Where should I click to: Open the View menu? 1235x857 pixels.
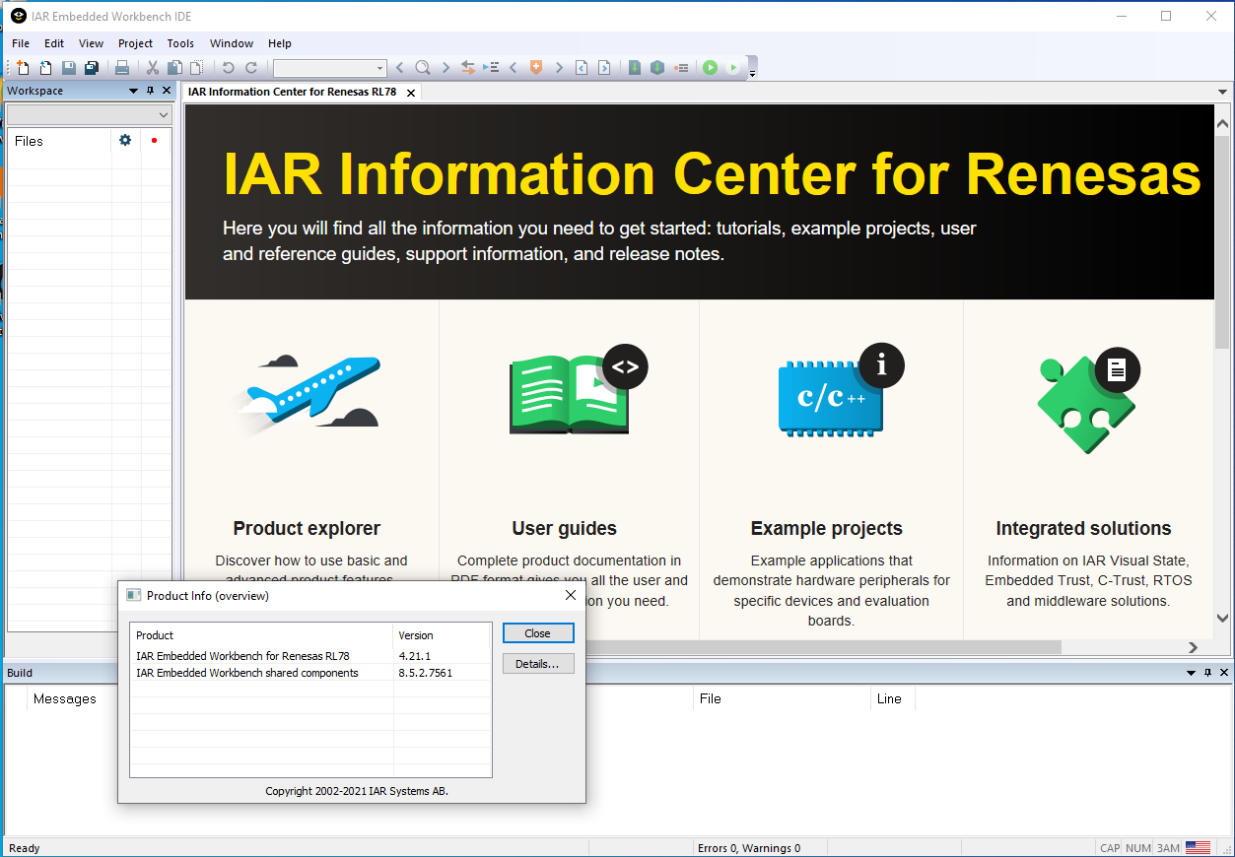tap(91, 43)
